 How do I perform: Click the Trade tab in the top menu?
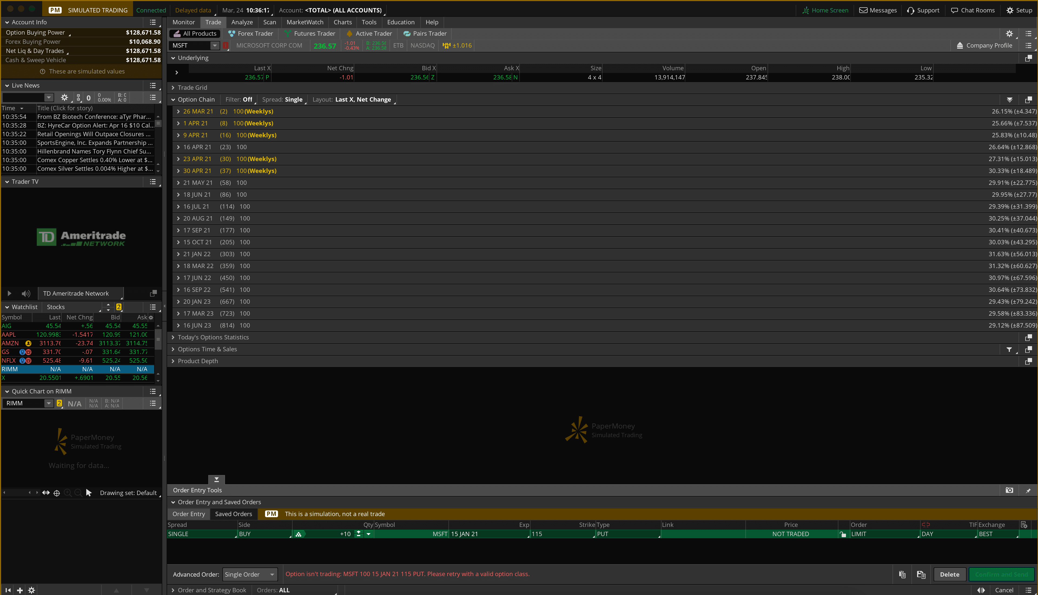point(213,22)
